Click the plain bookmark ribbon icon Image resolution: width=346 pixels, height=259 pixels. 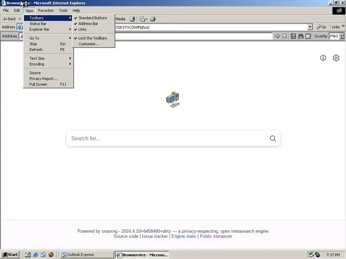pos(285,36)
